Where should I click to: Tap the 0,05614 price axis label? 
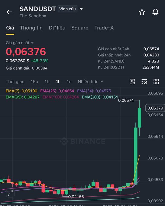[x=155, y=137]
